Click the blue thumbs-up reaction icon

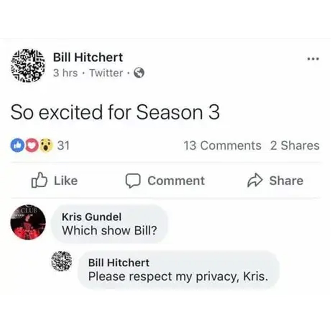(x=17, y=145)
